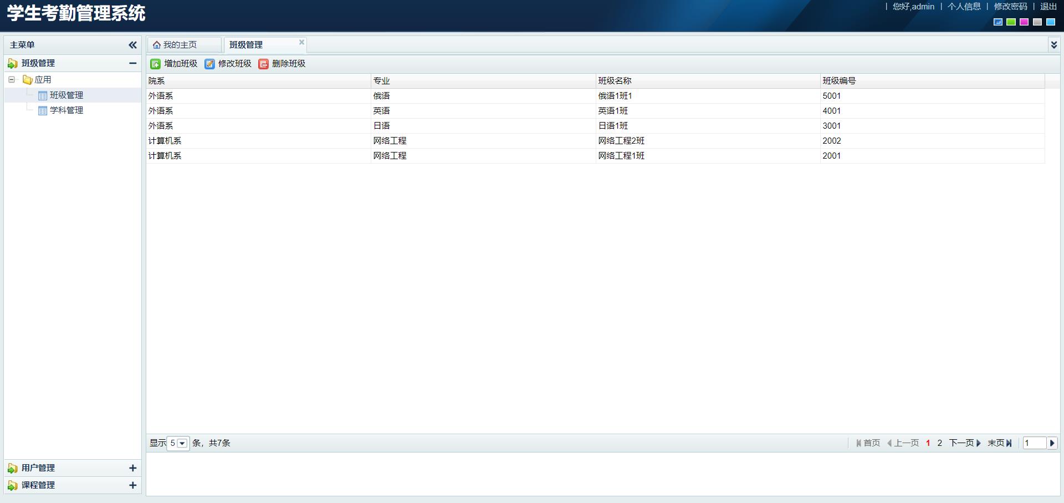Click the 应用 folder icon in tree
This screenshot has height=503, width=1064.
tap(27, 80)
